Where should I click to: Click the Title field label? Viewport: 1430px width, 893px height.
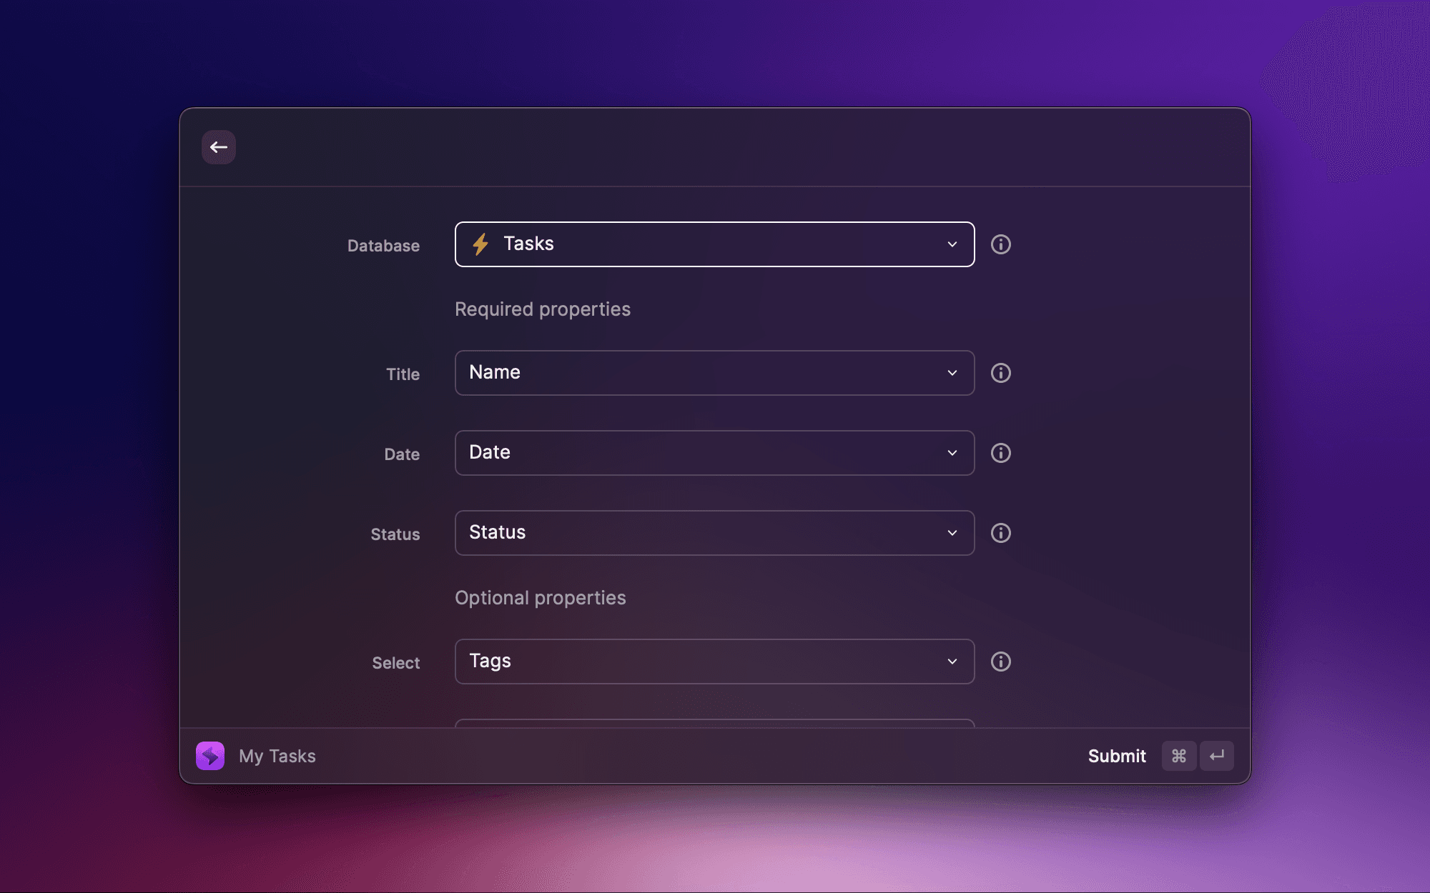[x=403, y=374]
